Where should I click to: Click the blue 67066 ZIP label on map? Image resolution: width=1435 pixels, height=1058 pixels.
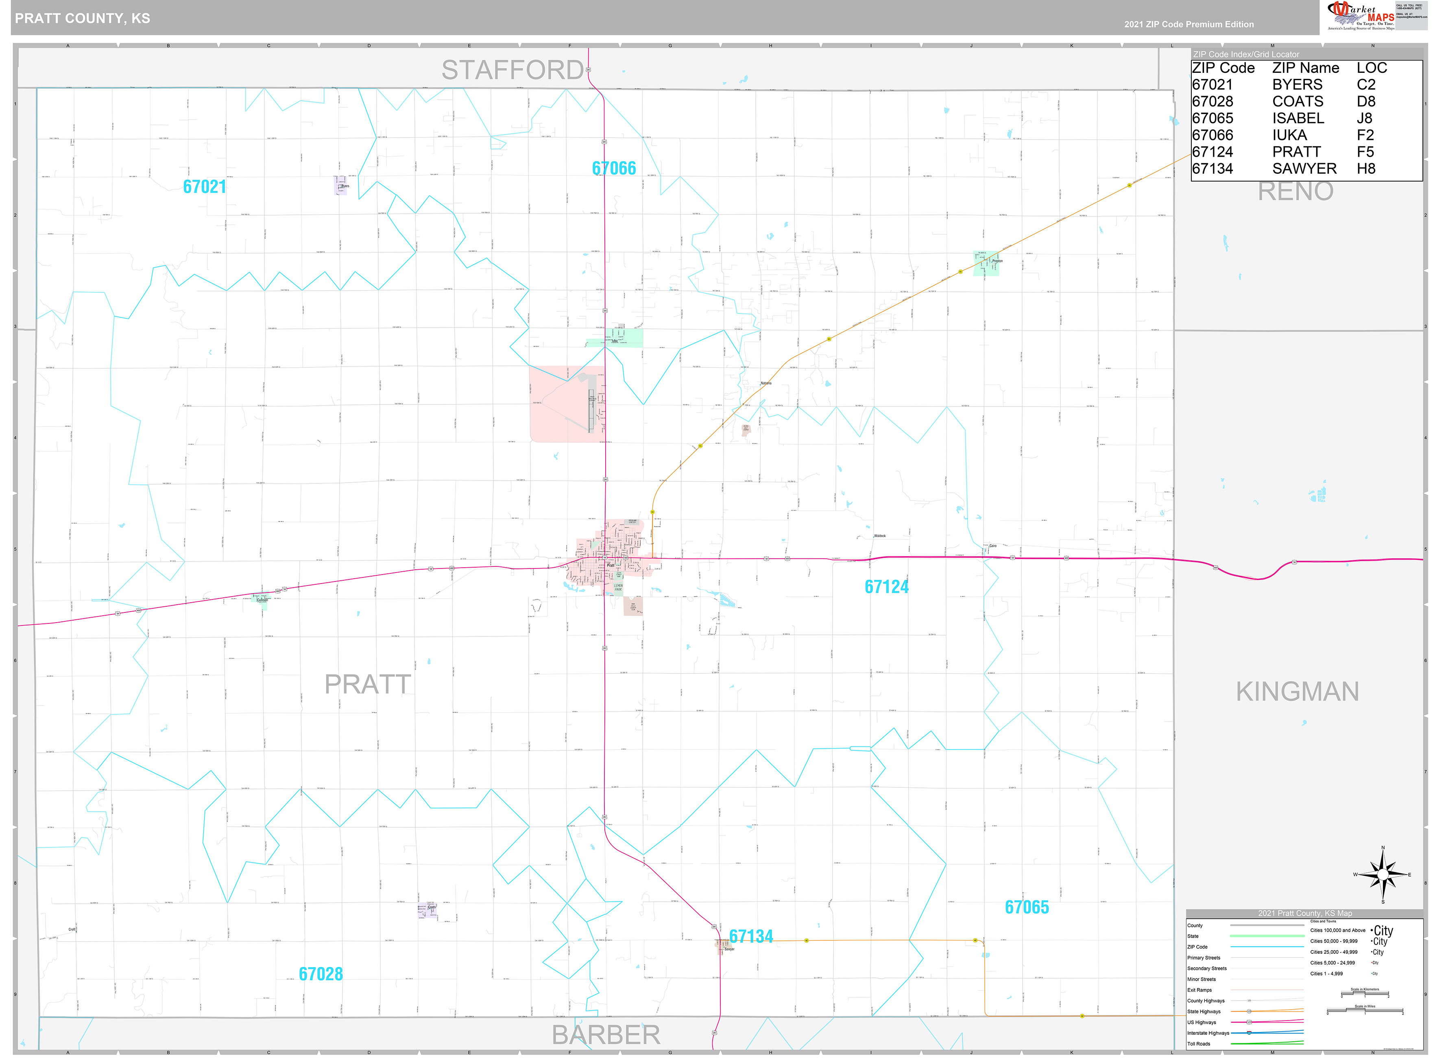(x=614, y=168)
